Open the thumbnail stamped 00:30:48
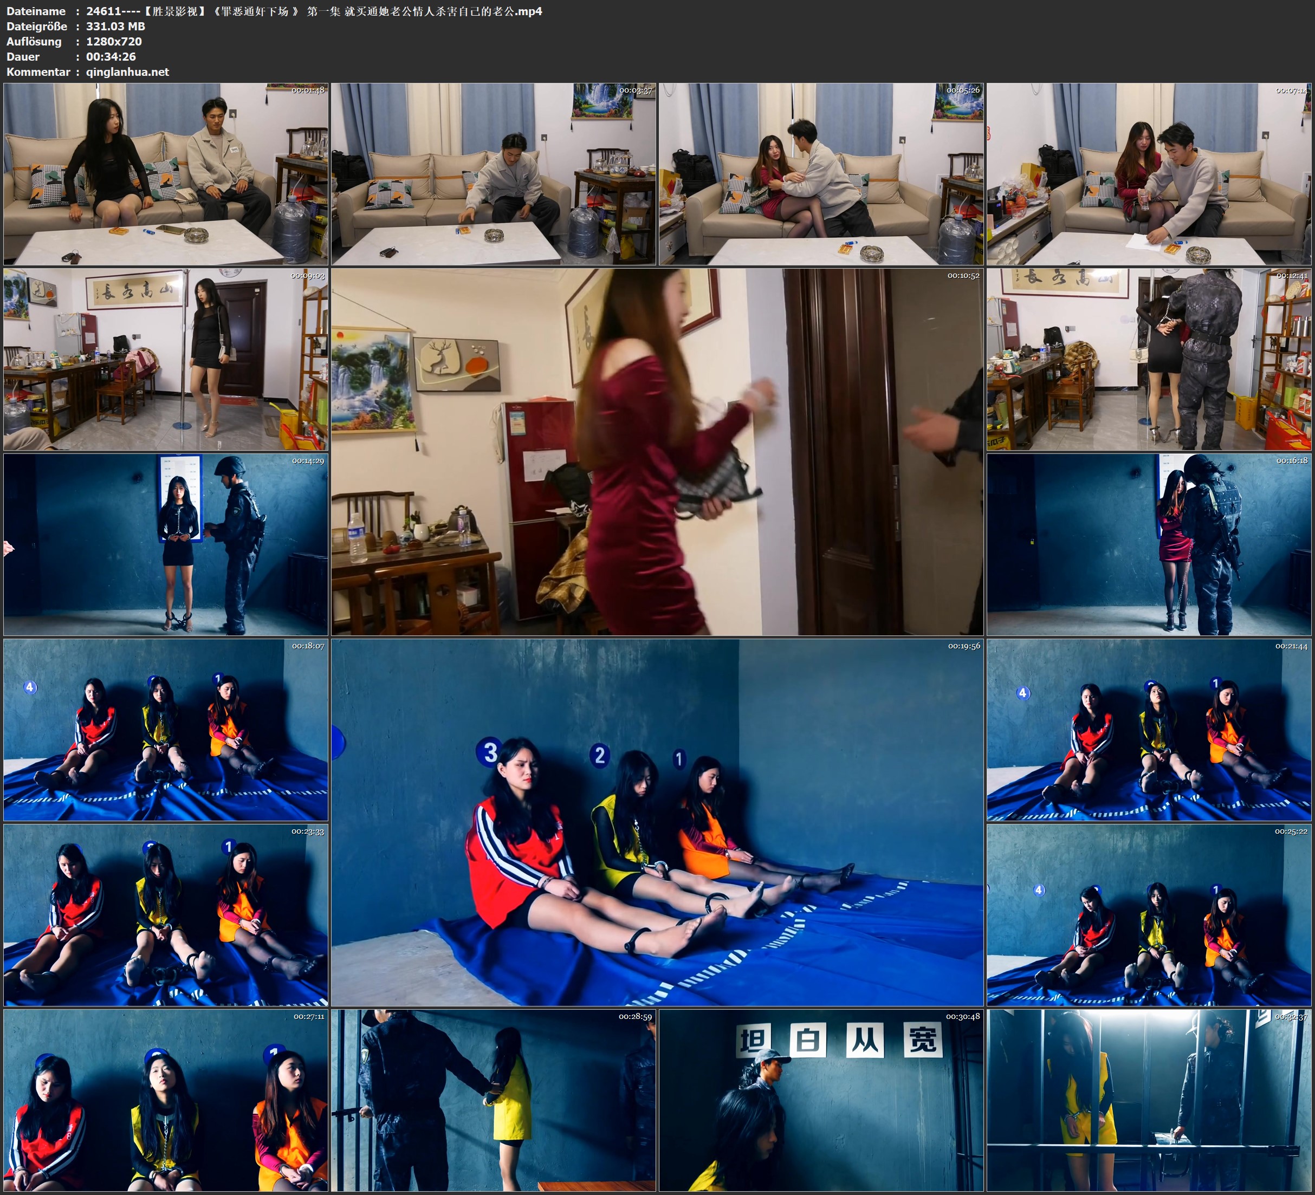 [821, 1100]
